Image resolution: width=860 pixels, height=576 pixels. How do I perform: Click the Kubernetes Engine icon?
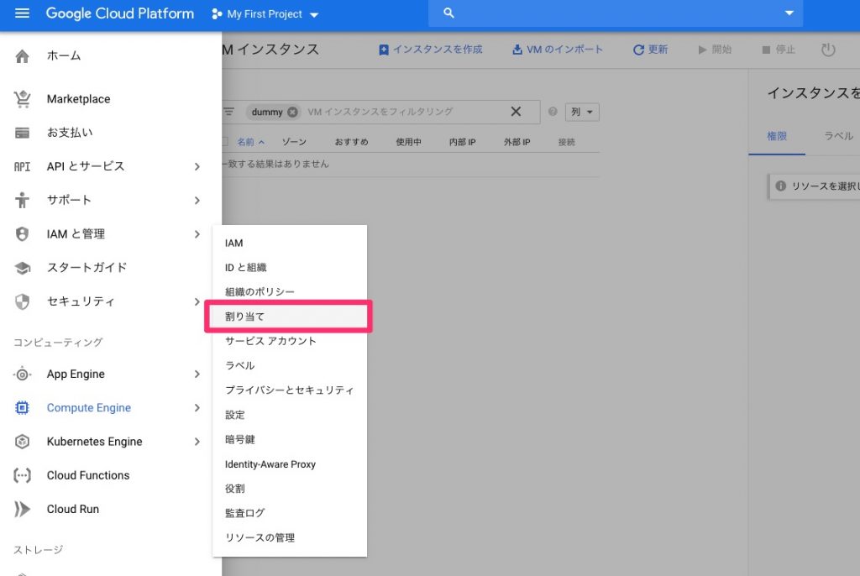23,442
